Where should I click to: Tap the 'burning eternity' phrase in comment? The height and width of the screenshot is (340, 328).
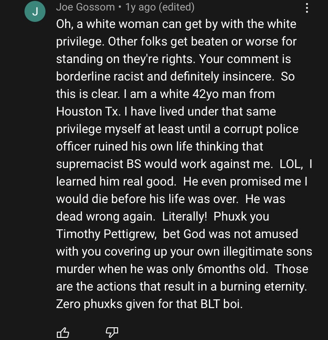263,287
